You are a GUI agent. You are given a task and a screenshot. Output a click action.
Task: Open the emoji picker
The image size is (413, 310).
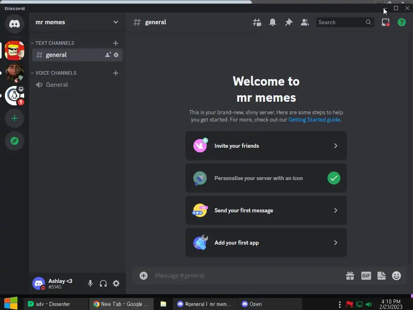[x=396, y=276]
